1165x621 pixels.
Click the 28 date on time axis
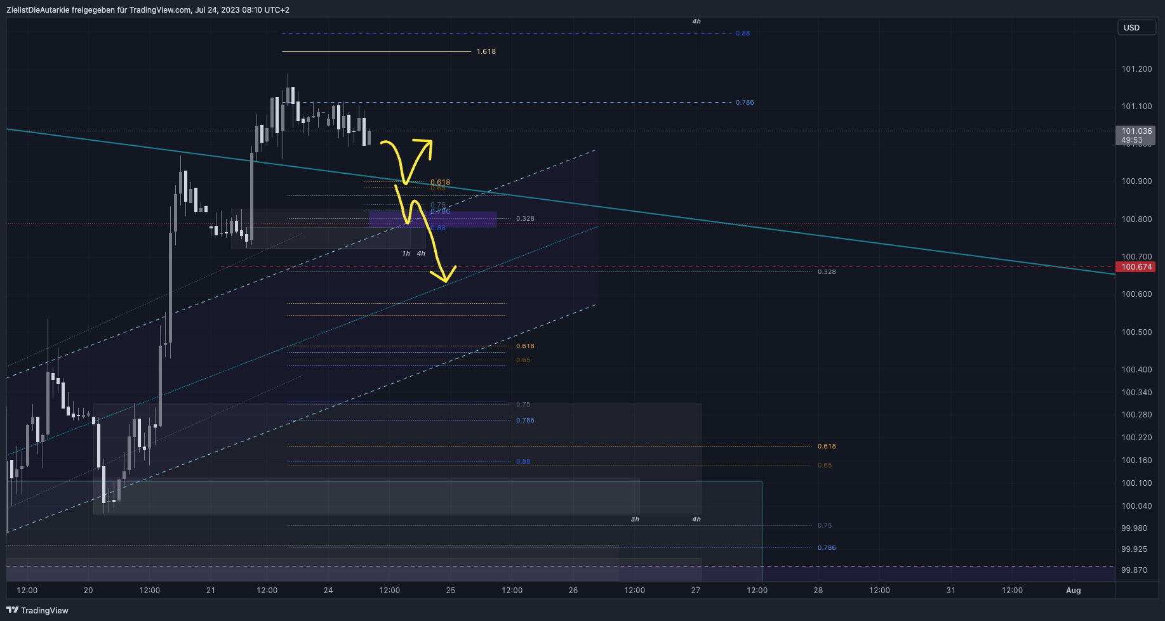(818, 591)
